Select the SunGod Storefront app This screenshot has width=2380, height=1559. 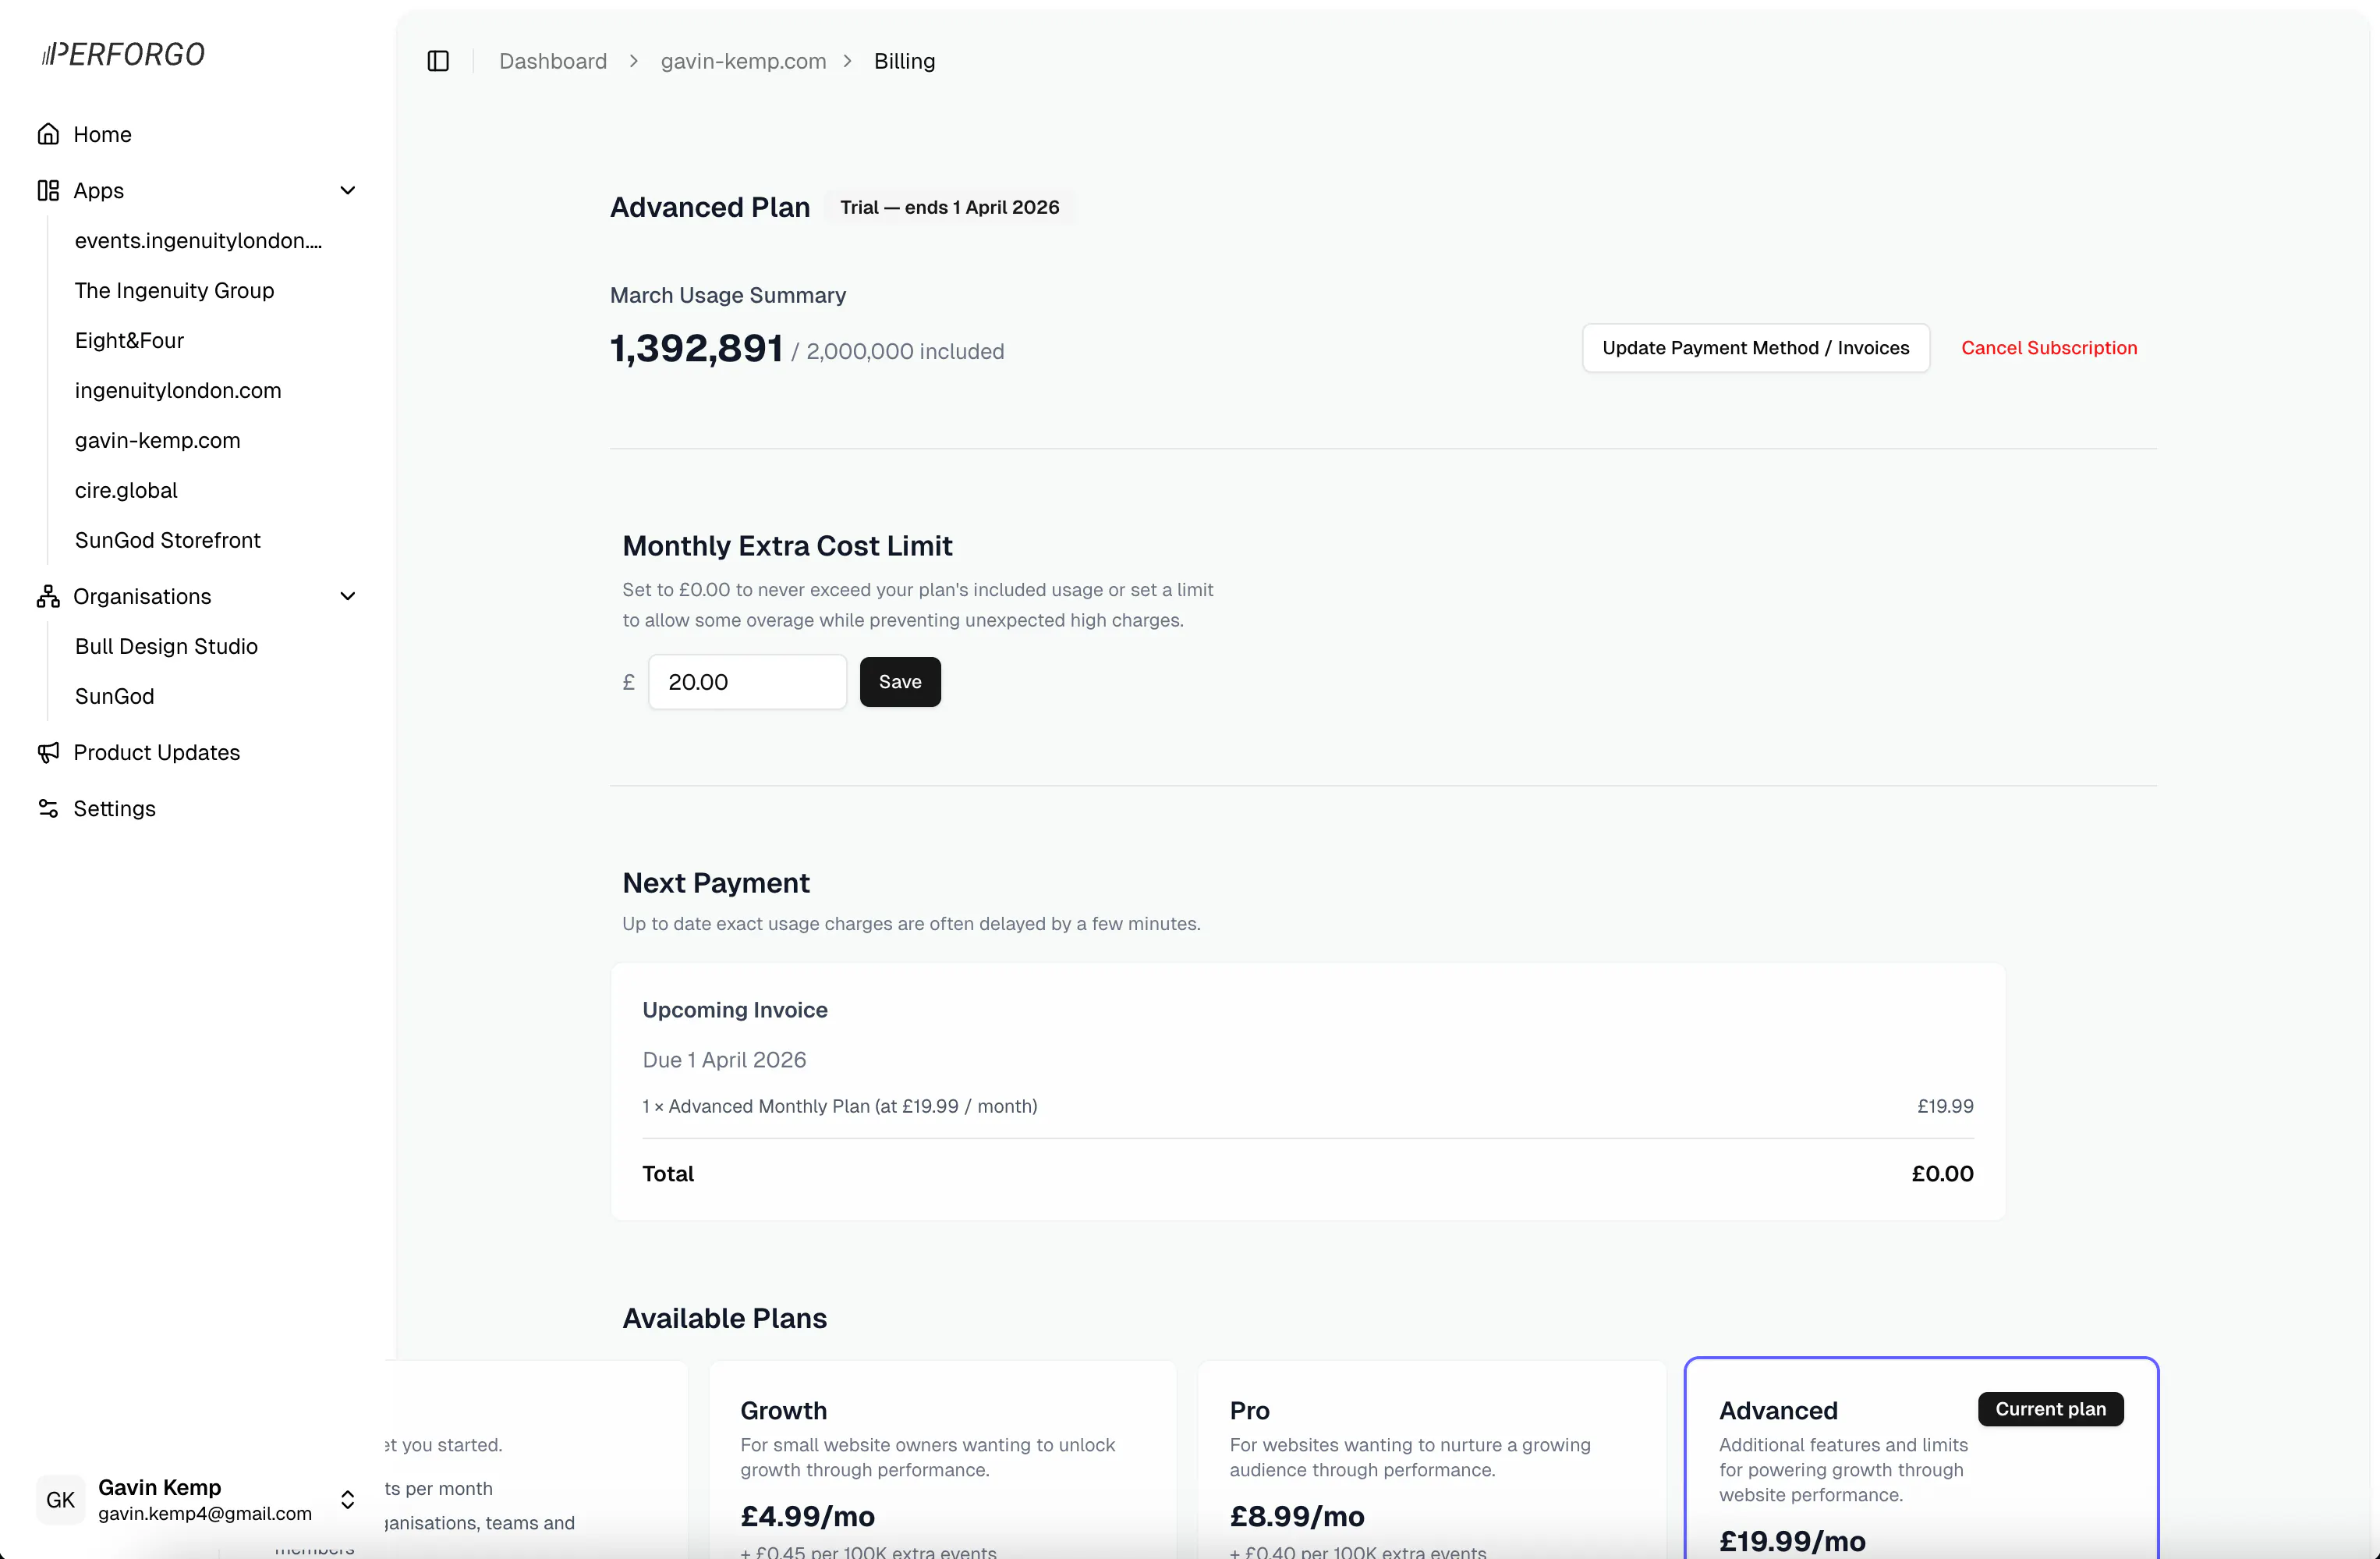[167, 541]
